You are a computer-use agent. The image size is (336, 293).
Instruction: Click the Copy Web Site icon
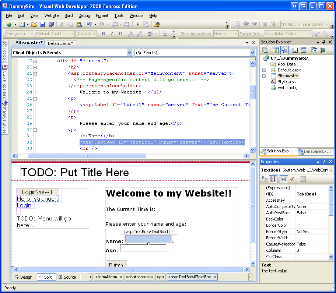[314, 50]
